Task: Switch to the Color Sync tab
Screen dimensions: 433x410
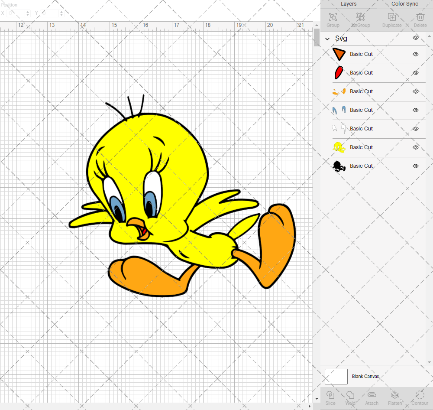Action: [404, 4]
